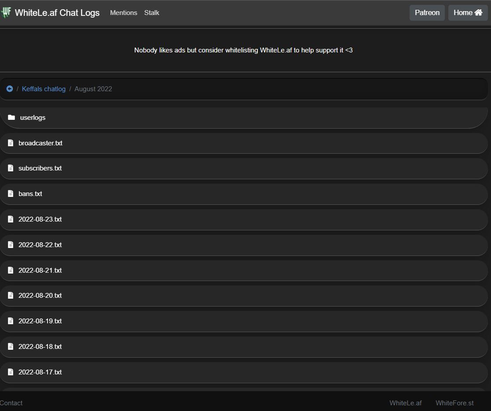Viewport: 491px width, 411px height.
Task: Go to WhiteLe.af Chat Logs title
Action: tap(57, 12)
